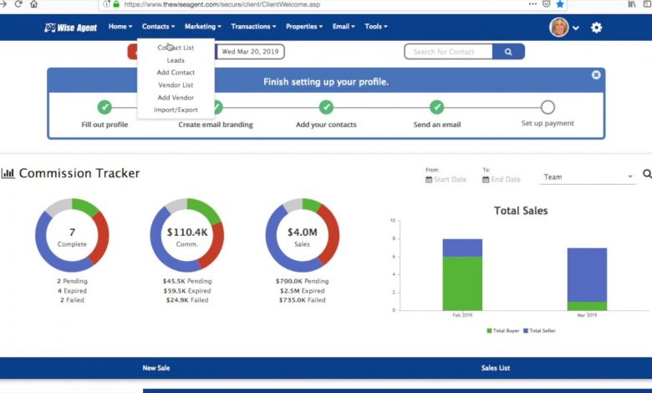The width and height of the screenshot is (652, 393).
Task: Click the Total Sales chart title
Action: [521, 211]
